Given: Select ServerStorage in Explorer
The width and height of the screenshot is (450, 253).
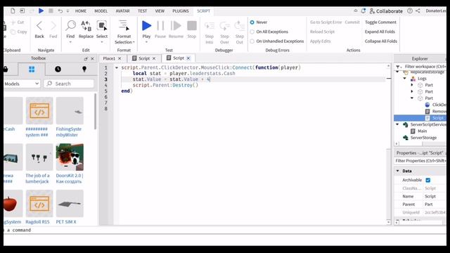Looking at the screenshot, I should [x=423, y=138].
